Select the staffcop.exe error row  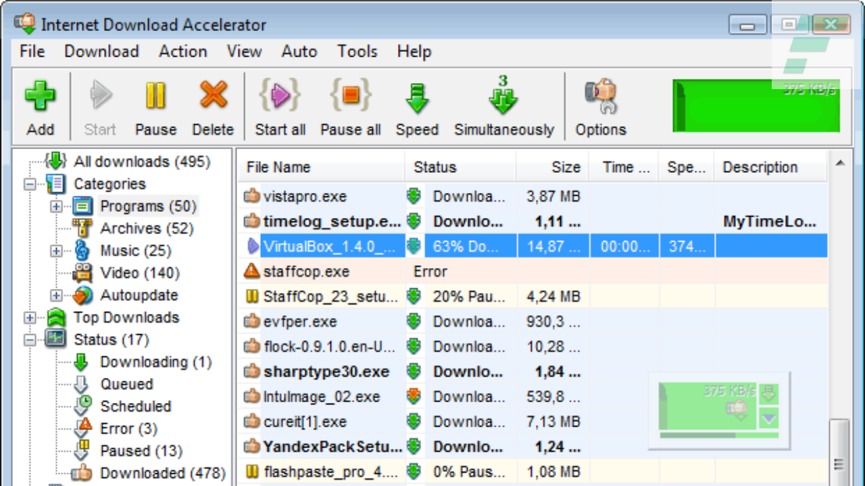point(533,271)
